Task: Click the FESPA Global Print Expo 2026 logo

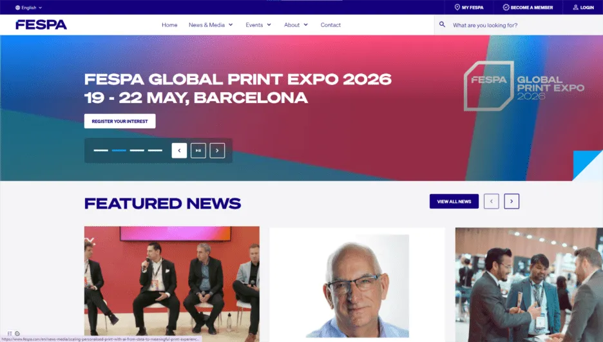Action: click(x=524, y=86)
